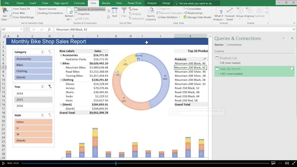
Task: Open What-If Analysis menu
Action: (x=218, y=14)
